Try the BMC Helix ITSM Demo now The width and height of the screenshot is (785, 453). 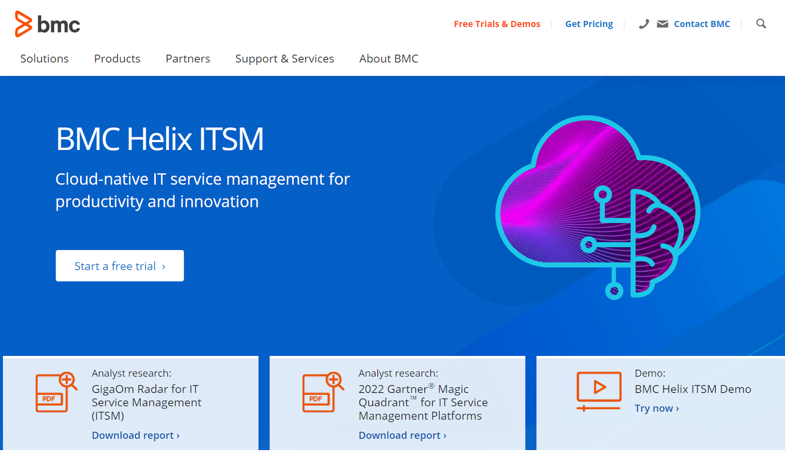656,407
